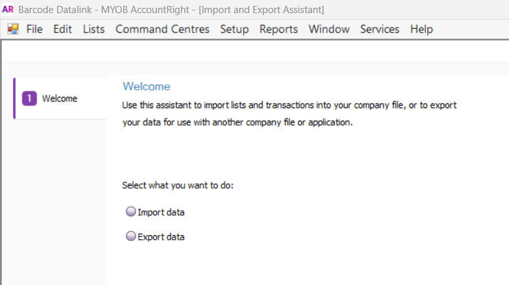Click the 'Use this assistant to import lists' description line
This screenshot has width=509, height=285.
tap(290, 105)
